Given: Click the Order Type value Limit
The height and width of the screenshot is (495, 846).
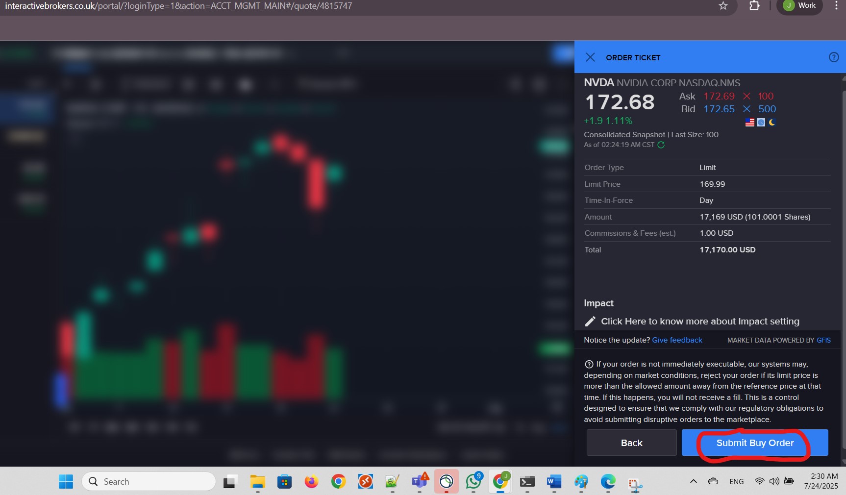Looking at the screenshot, I should click(707, 168).
